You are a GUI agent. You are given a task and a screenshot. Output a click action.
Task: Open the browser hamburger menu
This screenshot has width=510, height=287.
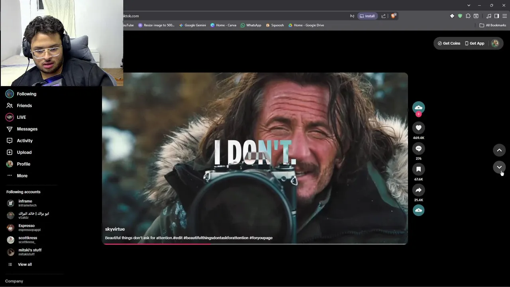504,16
